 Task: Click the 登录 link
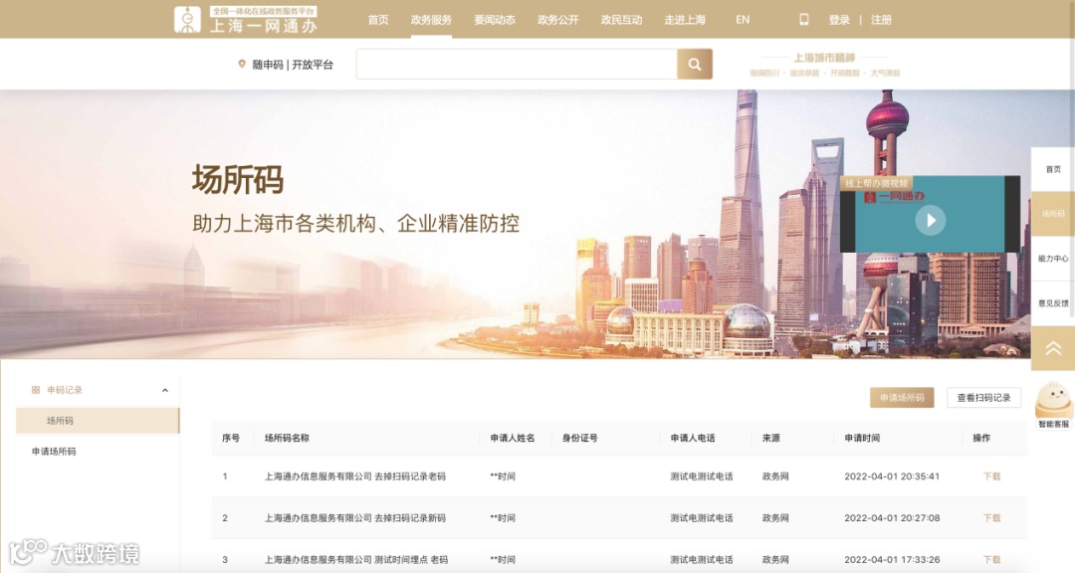point(839,20)
